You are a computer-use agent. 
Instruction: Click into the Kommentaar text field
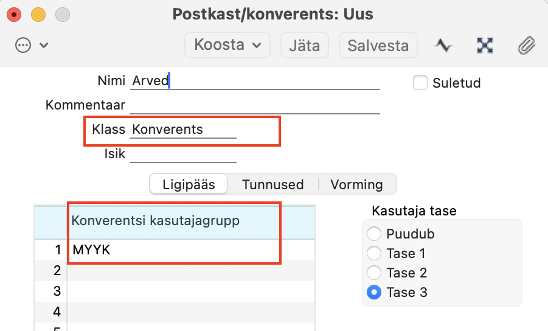pyautogui.click(x=254, y=105)
